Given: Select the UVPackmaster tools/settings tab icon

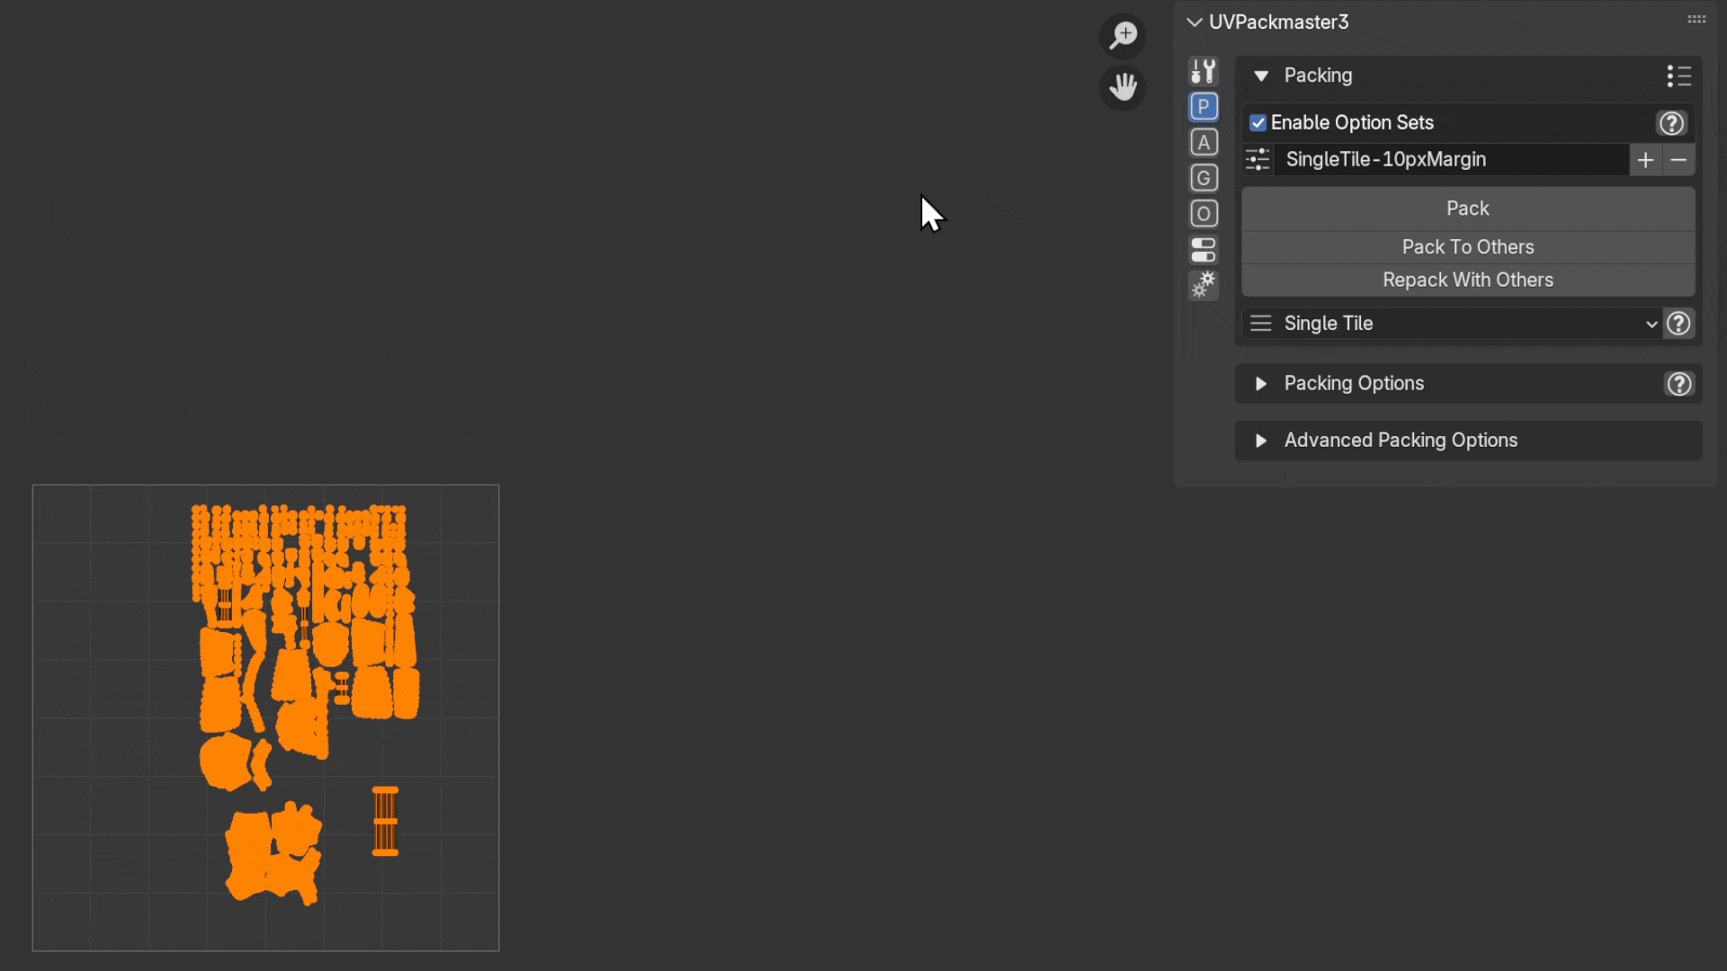Looking at the screenshot, I should coord(1204,71).
